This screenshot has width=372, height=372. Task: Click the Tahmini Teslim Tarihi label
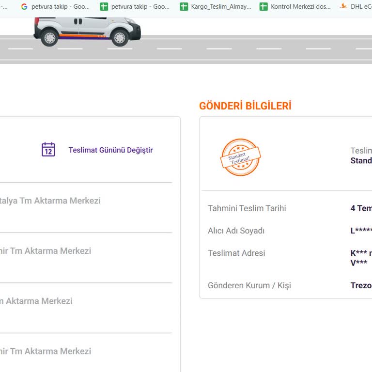pos(247,208)
